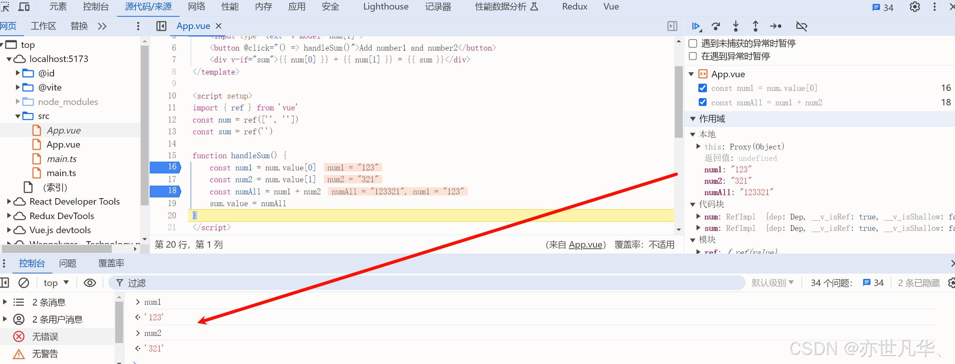
Task: Open navigator pane more options
Action: coord(138,26)
